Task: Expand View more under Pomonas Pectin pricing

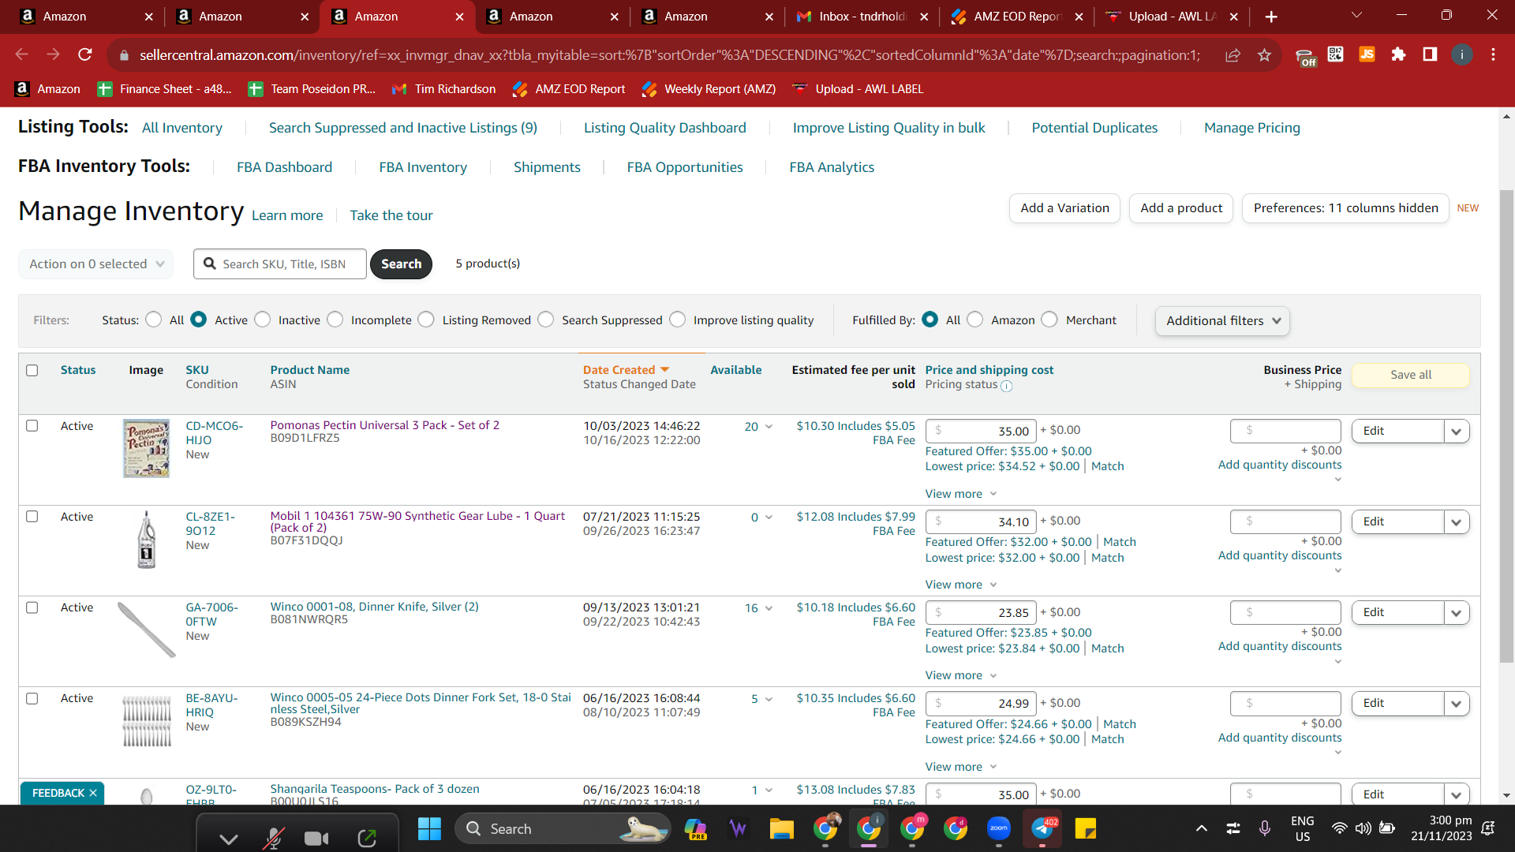Action: (961, 494)
